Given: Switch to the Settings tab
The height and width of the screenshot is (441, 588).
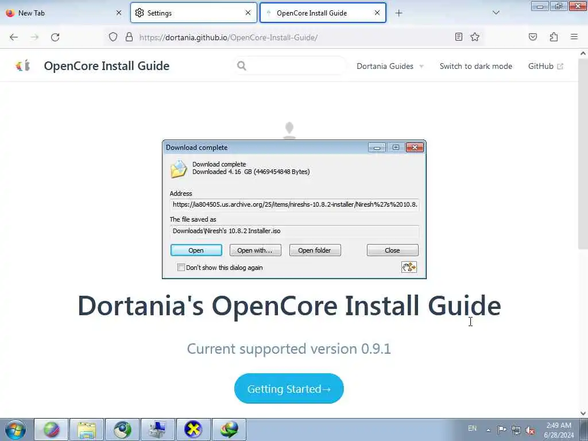Looking at the screenshot, I should click(x=194, y=13).
